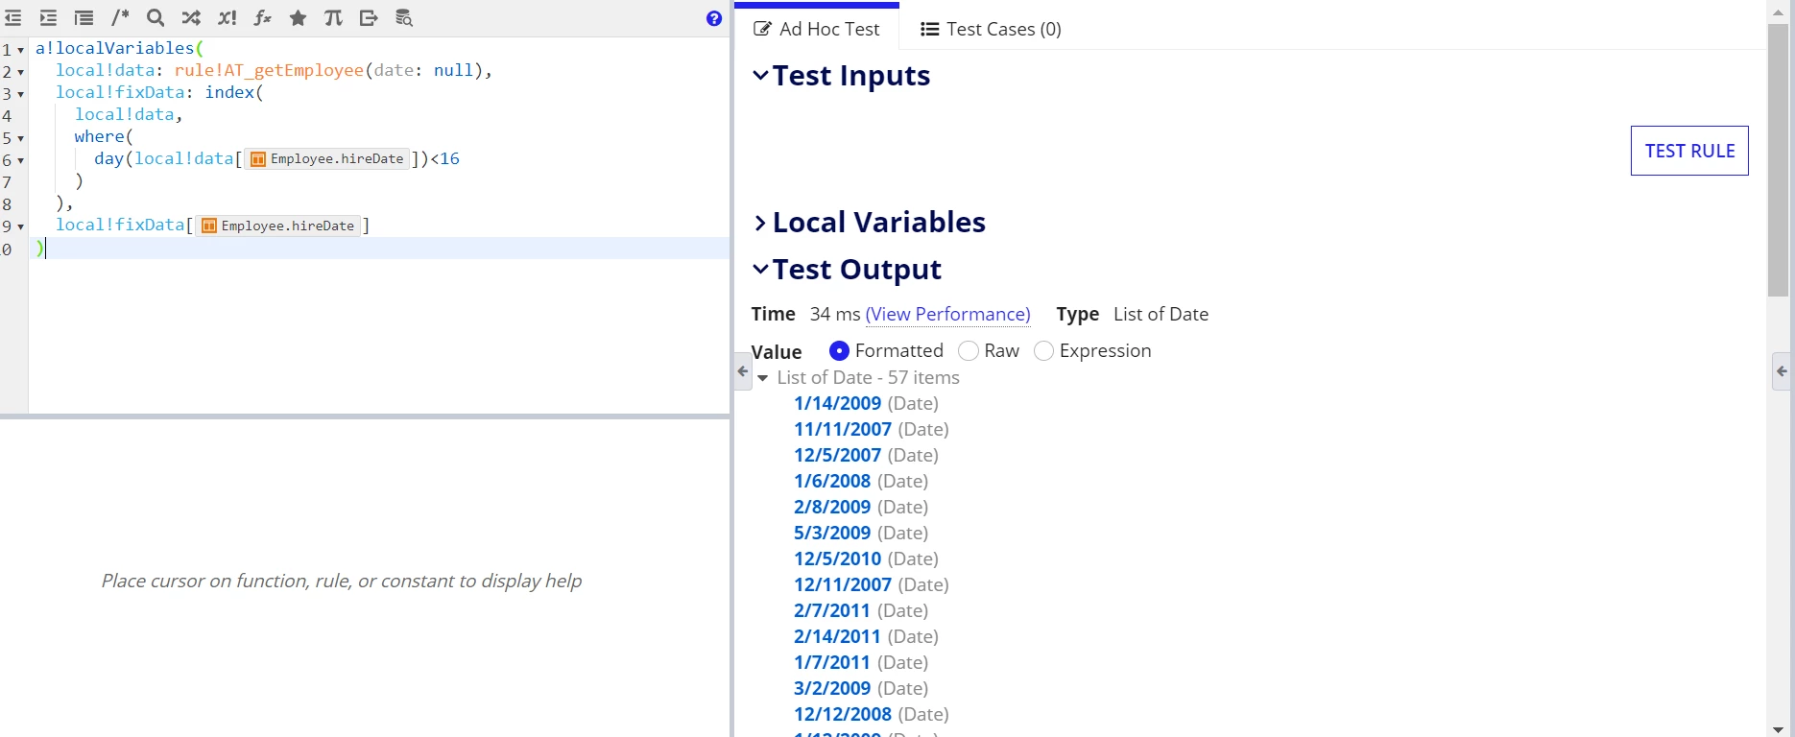Click the date value 1/14/2009

point(837,404)
